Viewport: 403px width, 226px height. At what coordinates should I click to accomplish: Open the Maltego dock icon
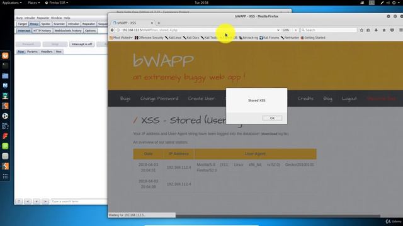pyautogui.click(x=5, y=126)
